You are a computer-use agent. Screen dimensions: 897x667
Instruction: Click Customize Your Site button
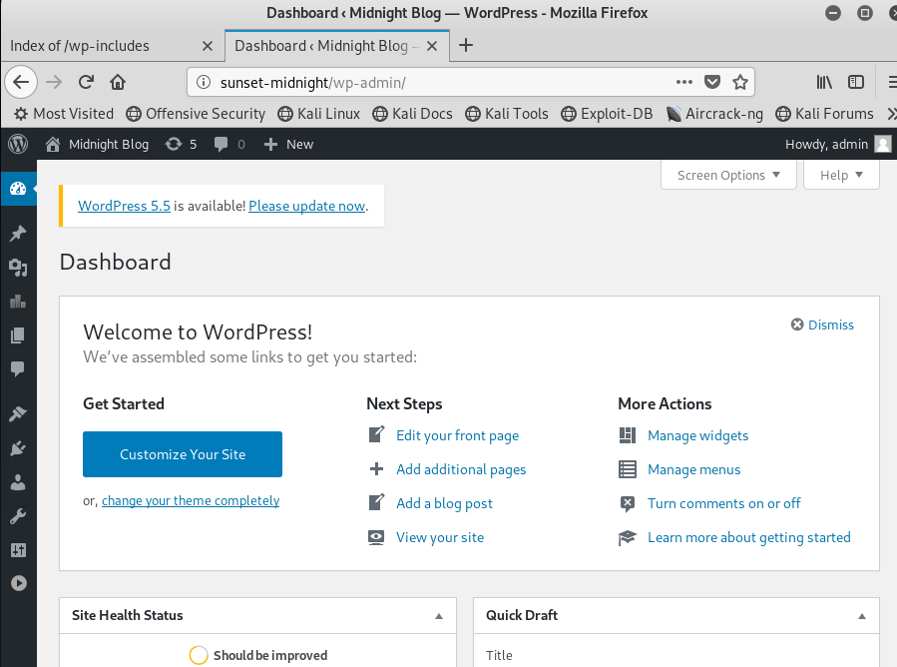[183, 454]
